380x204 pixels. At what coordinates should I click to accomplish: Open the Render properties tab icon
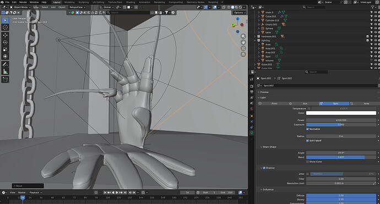[x=252, y=86]
